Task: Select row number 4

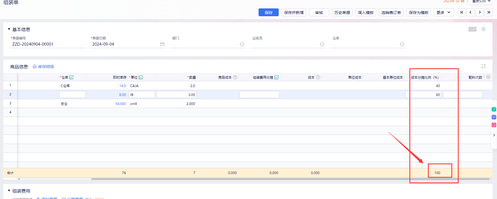Action: 10,112
